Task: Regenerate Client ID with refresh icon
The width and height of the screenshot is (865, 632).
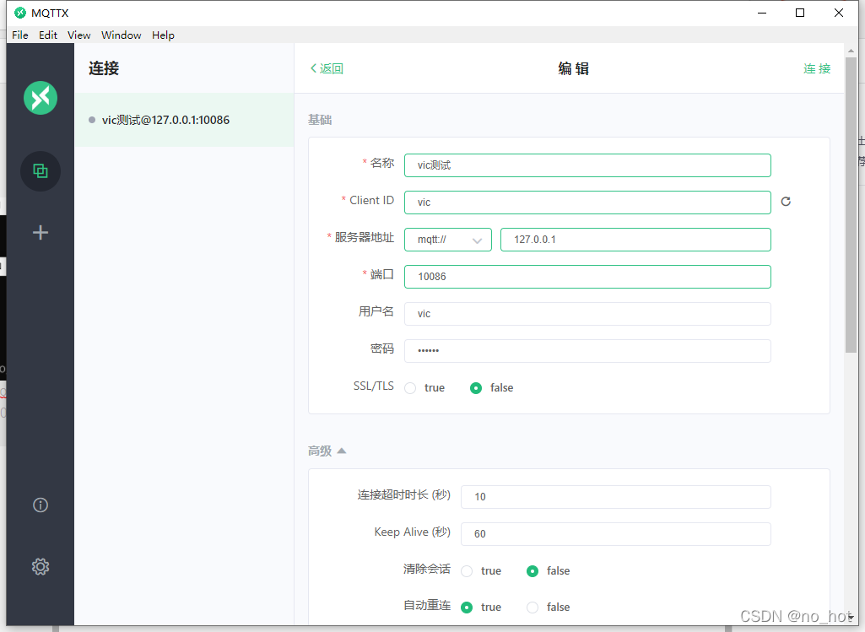Action: pos(786,202)
